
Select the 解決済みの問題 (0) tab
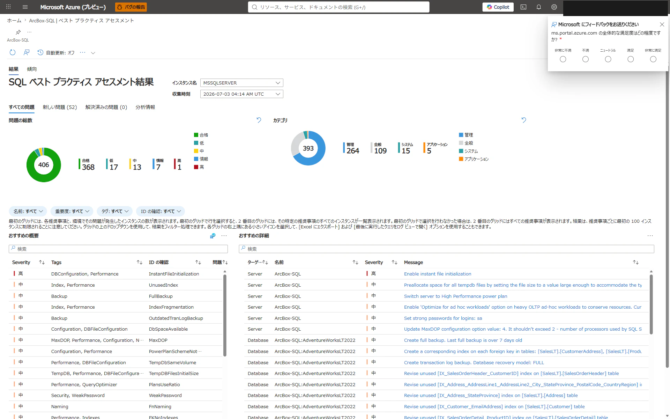(106, 107)
